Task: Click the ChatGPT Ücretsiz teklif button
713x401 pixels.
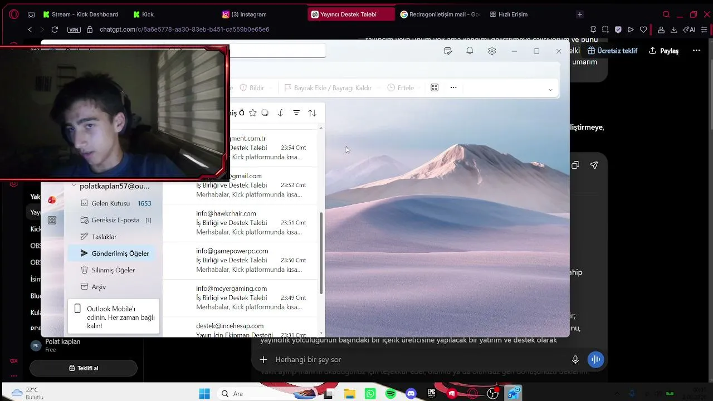Action: 612,51
